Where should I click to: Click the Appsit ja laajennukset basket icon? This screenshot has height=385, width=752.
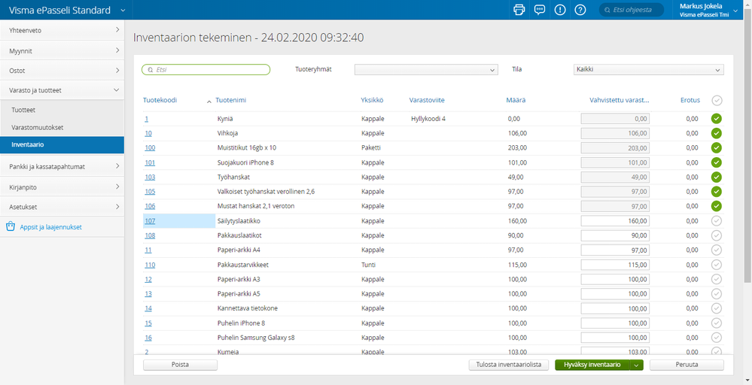click(x=11, y=226)
